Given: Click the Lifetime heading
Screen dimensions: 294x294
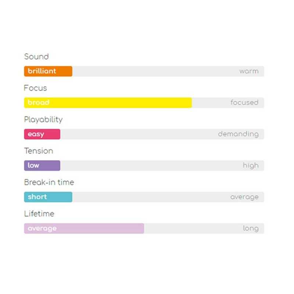Looking at the screenshot, I should click(39, 214).
